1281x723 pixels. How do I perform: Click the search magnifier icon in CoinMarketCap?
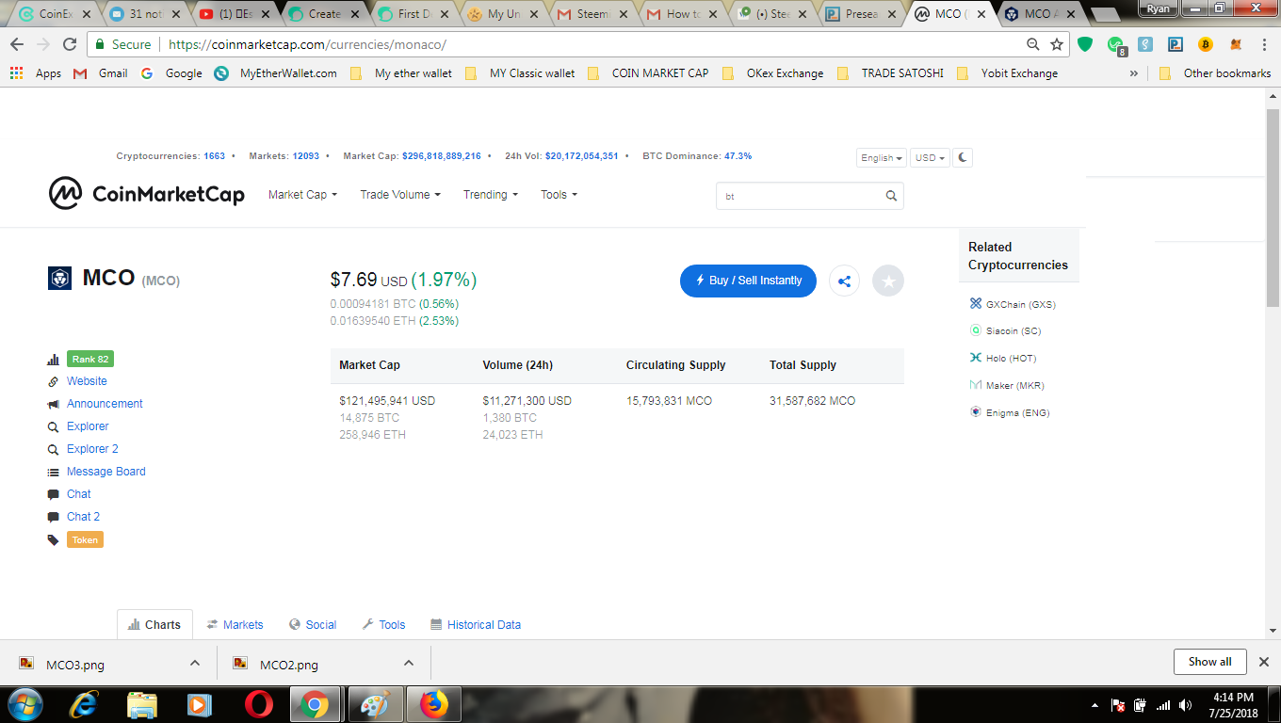point(891,196)
